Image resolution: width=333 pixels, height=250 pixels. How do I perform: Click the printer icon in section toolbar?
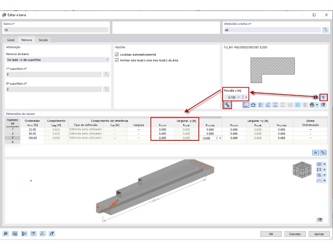(312, 105)
